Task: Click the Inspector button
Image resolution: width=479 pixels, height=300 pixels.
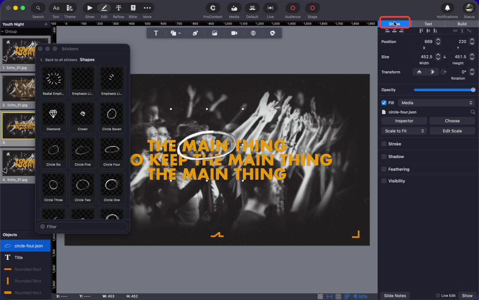Action: (404, 121)
